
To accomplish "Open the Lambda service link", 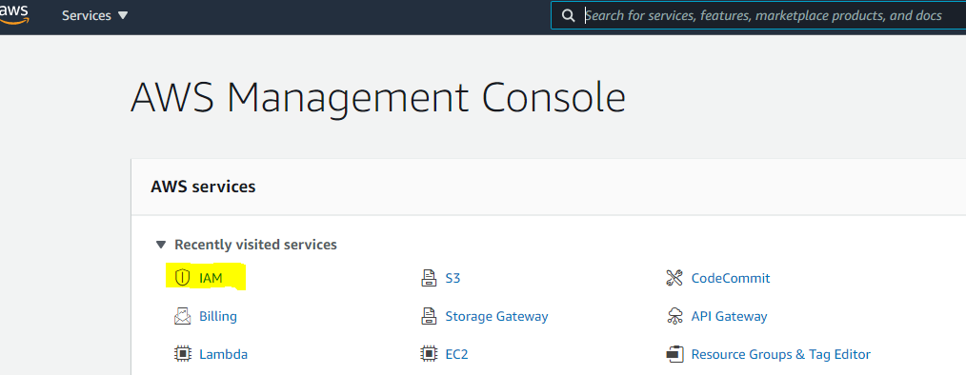I will [223, 354].
